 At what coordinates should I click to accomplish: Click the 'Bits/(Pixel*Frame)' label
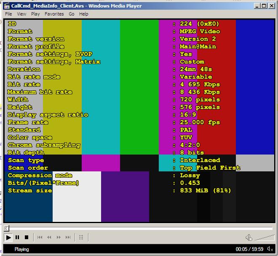point(43,183)
